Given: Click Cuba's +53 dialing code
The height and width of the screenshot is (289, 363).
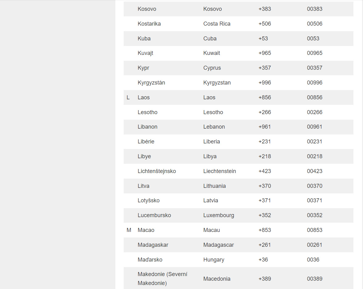Looking at the screenshot, I should coord(263,39).
